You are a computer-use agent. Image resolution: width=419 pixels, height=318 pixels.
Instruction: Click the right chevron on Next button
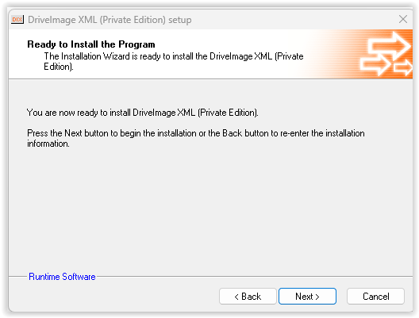tap(317, 297)
